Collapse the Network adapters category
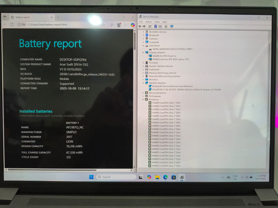Viewport: 278px width, 208px height. coord(143,83)
